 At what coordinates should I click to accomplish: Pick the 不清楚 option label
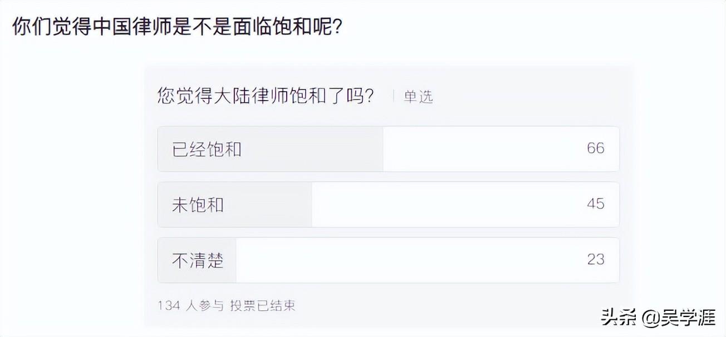(198, 260)
